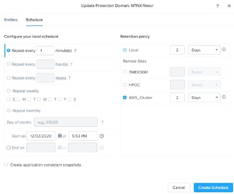Click the End on date field

(41, 147)
